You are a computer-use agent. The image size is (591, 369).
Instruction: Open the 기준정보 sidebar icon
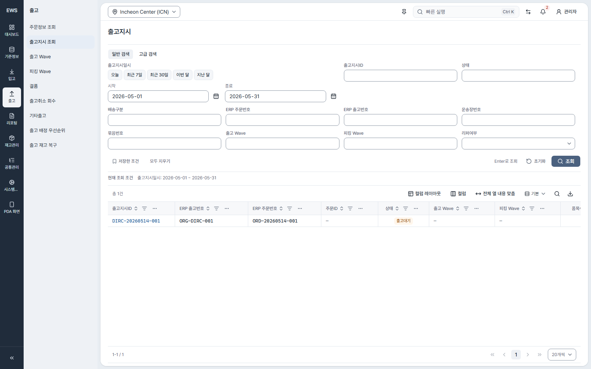coord(12,53)
